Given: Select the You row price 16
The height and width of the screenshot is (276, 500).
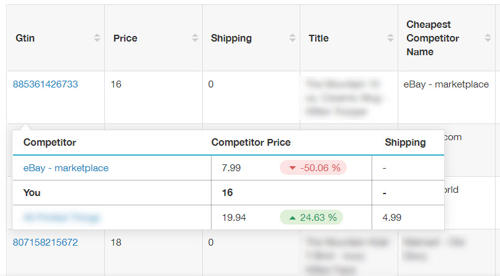Looking at the screenshot, I should click(x=227, y=193).
